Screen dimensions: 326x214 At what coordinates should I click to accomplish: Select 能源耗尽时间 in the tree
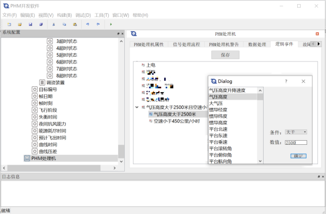(x=52, y=131)
